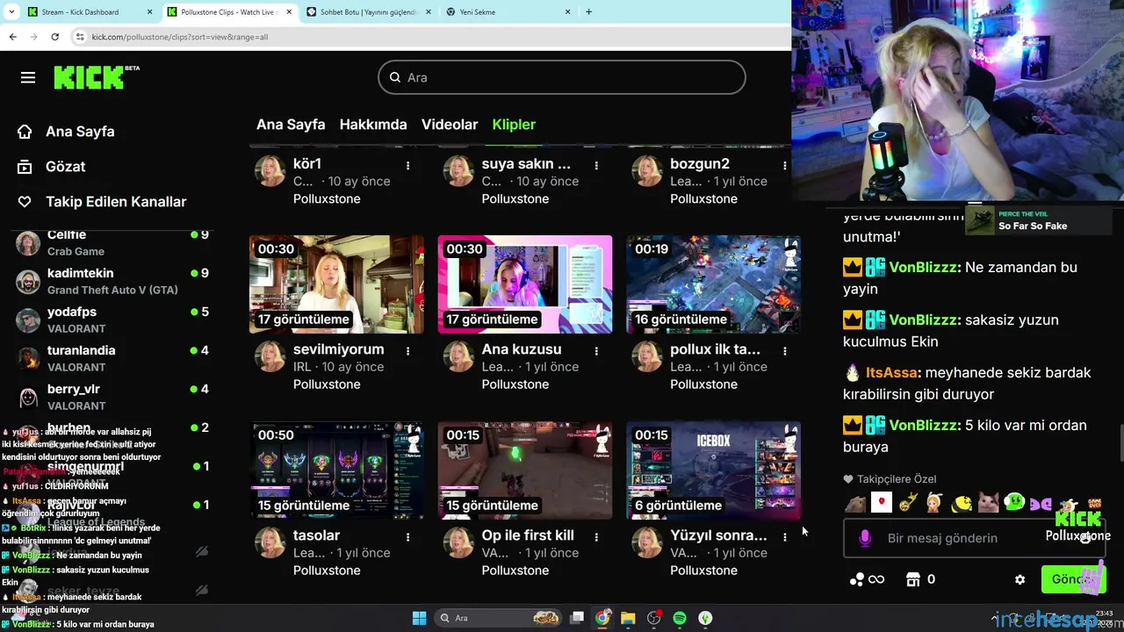Viewport: 1124px width, 632px height.
Task: Insert the strawberry white square emote
Action: (x=882, y=503)
